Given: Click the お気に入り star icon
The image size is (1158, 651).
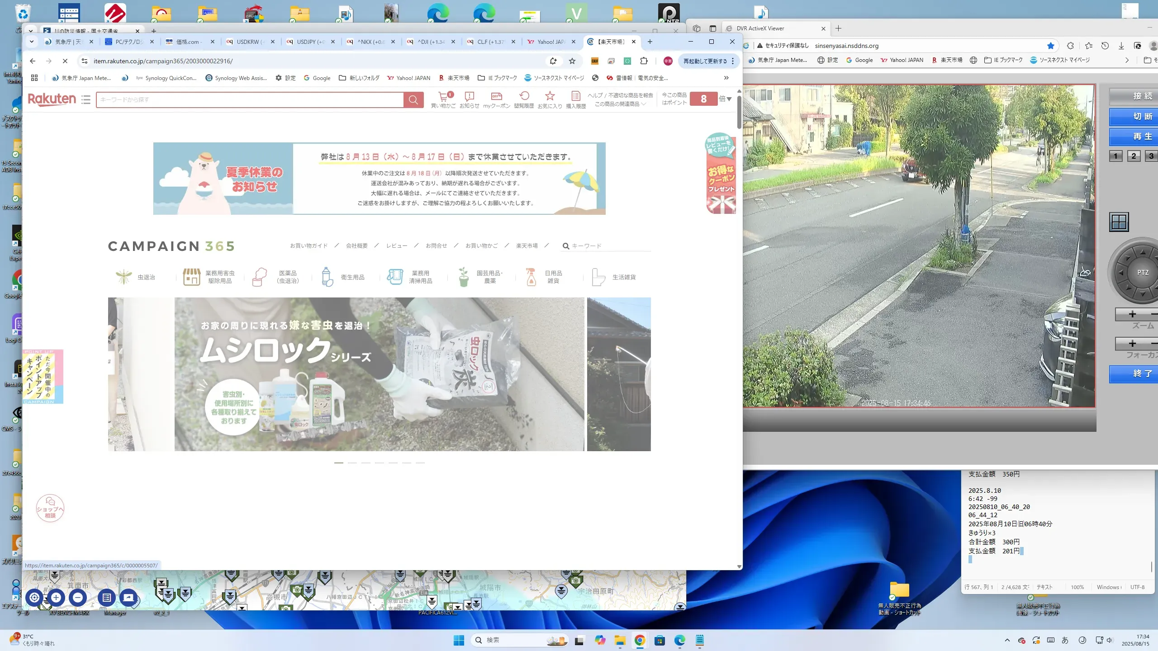Looking at the screenshot, I should 550,97.
